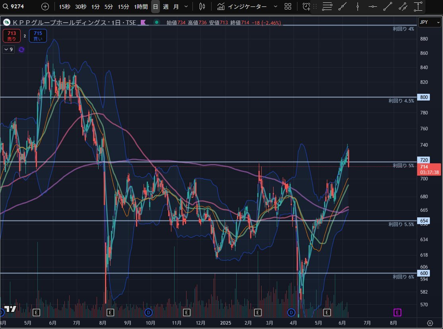Screen dimensions: 443x329
Task: Toggle the 15秒 interval
Action: coord(65,6)
